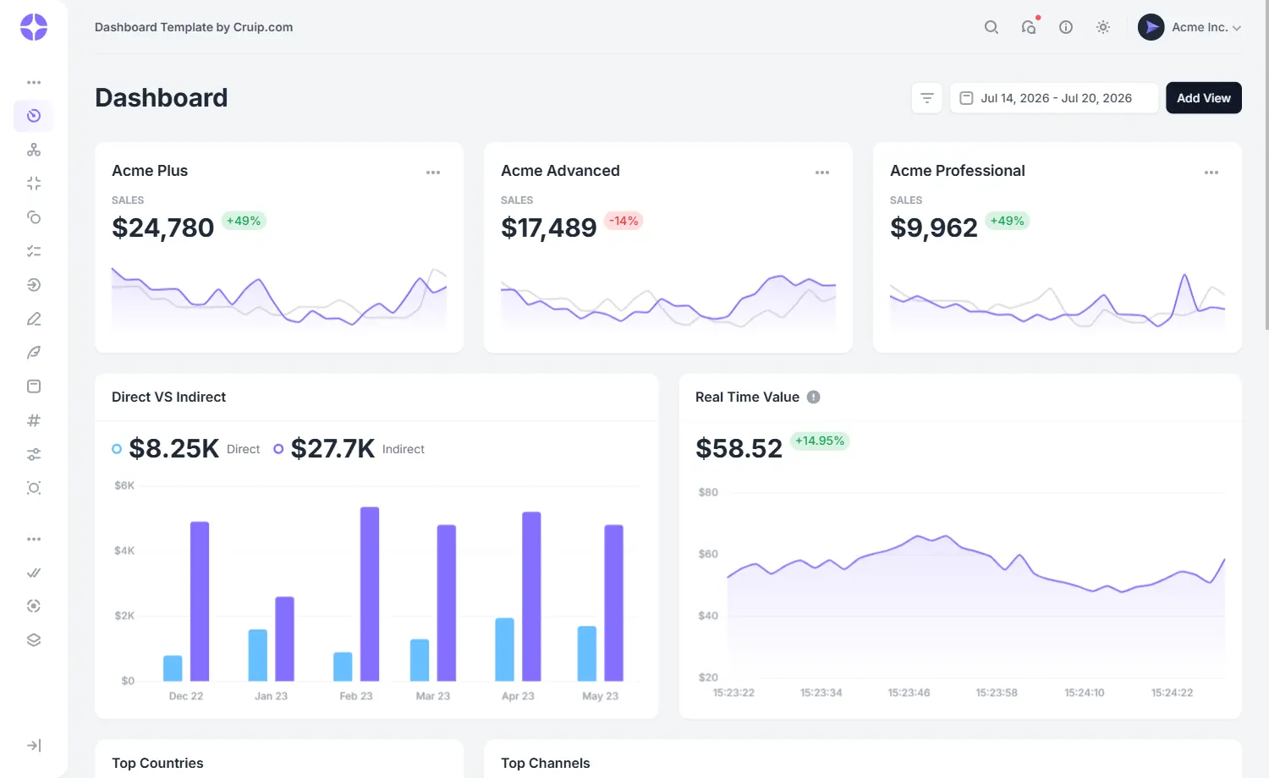Click the Add View button
This screenshot has width=1269, height=778.
[x=1204, y=98]
